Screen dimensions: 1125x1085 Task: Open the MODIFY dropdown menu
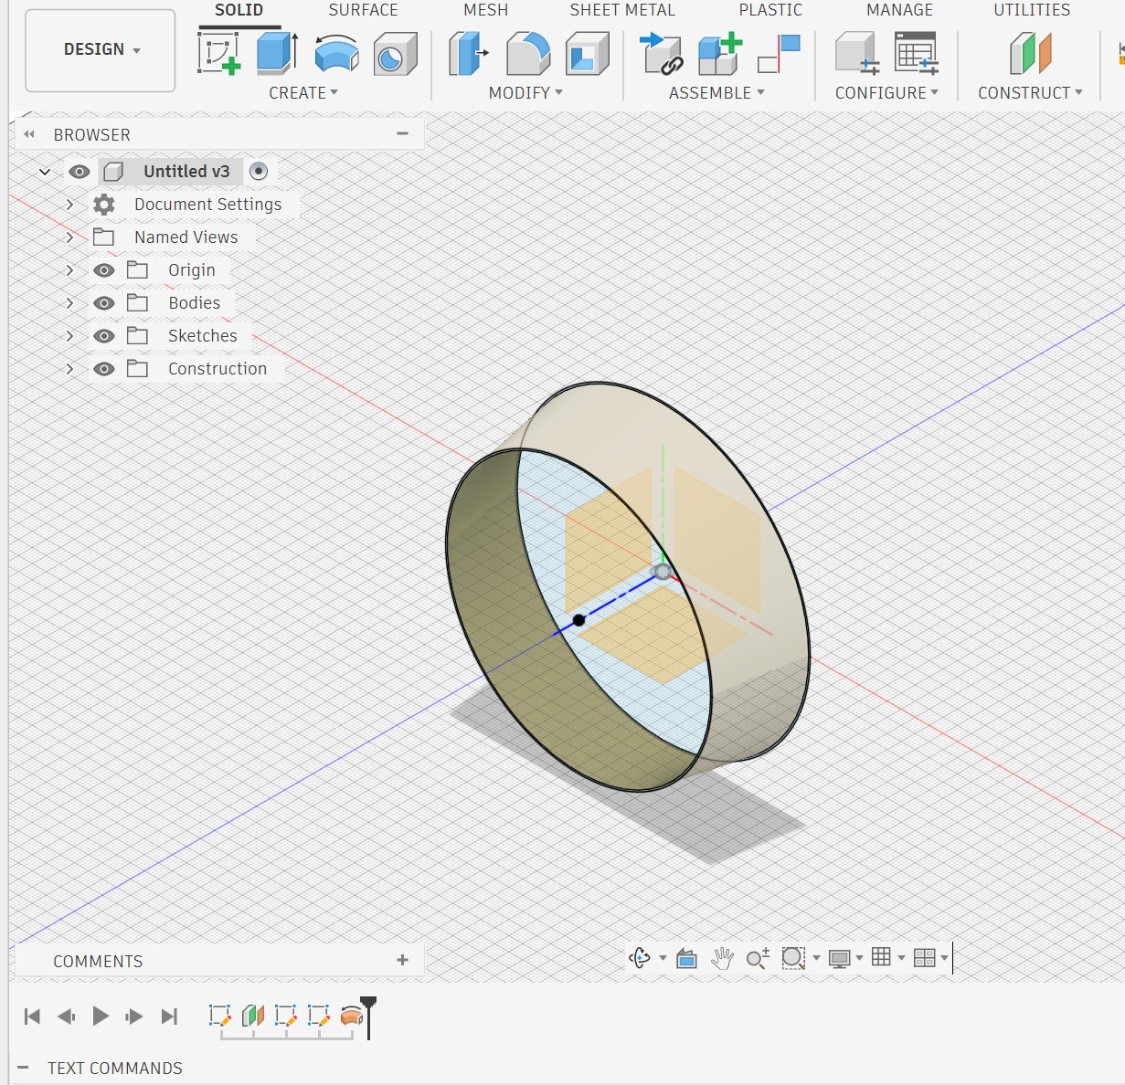(x=525, y=93)
